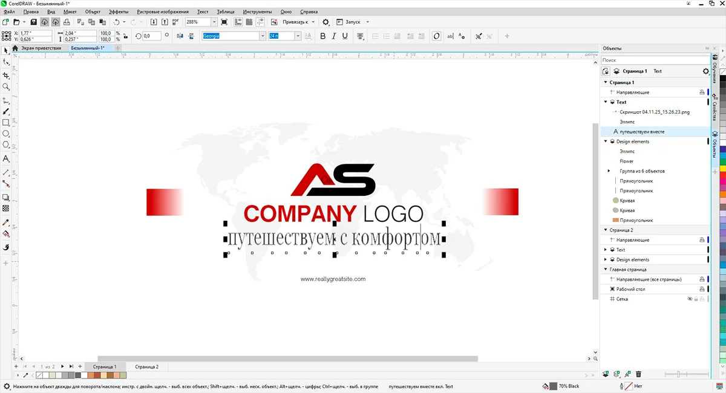Open the zoom level dropdown
This screenshot has height=393, width=726.
(x=214, y=22)
